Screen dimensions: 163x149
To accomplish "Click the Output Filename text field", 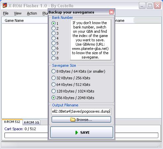I will 81,111.
